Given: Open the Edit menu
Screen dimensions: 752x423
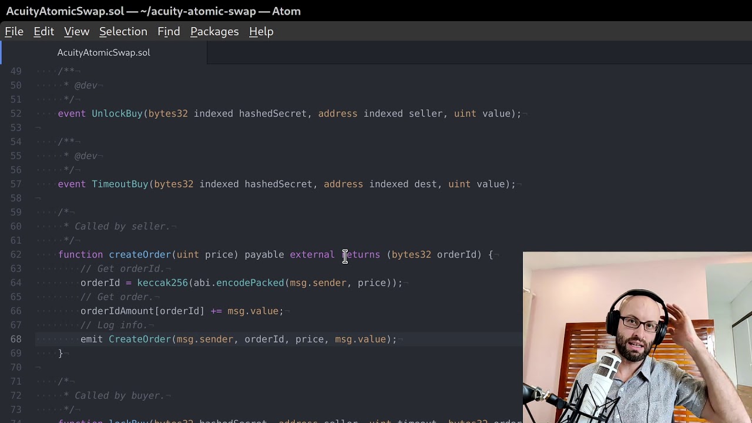Looking at the screenshot, I should coord(44,32).
